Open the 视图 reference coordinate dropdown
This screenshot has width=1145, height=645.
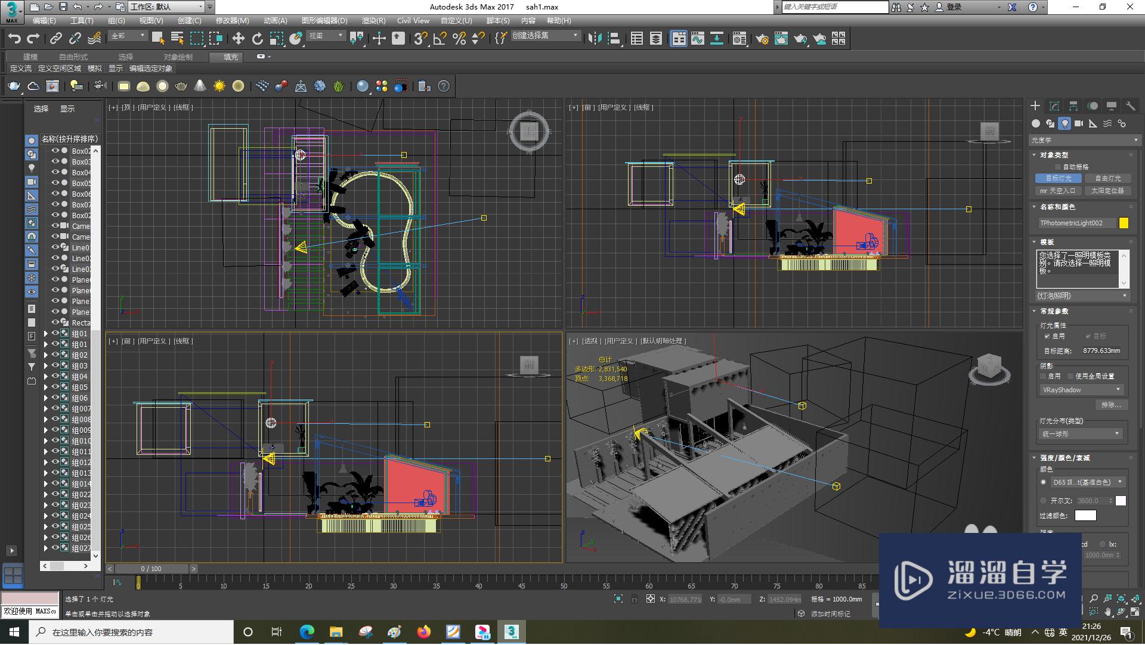[326, 36]
